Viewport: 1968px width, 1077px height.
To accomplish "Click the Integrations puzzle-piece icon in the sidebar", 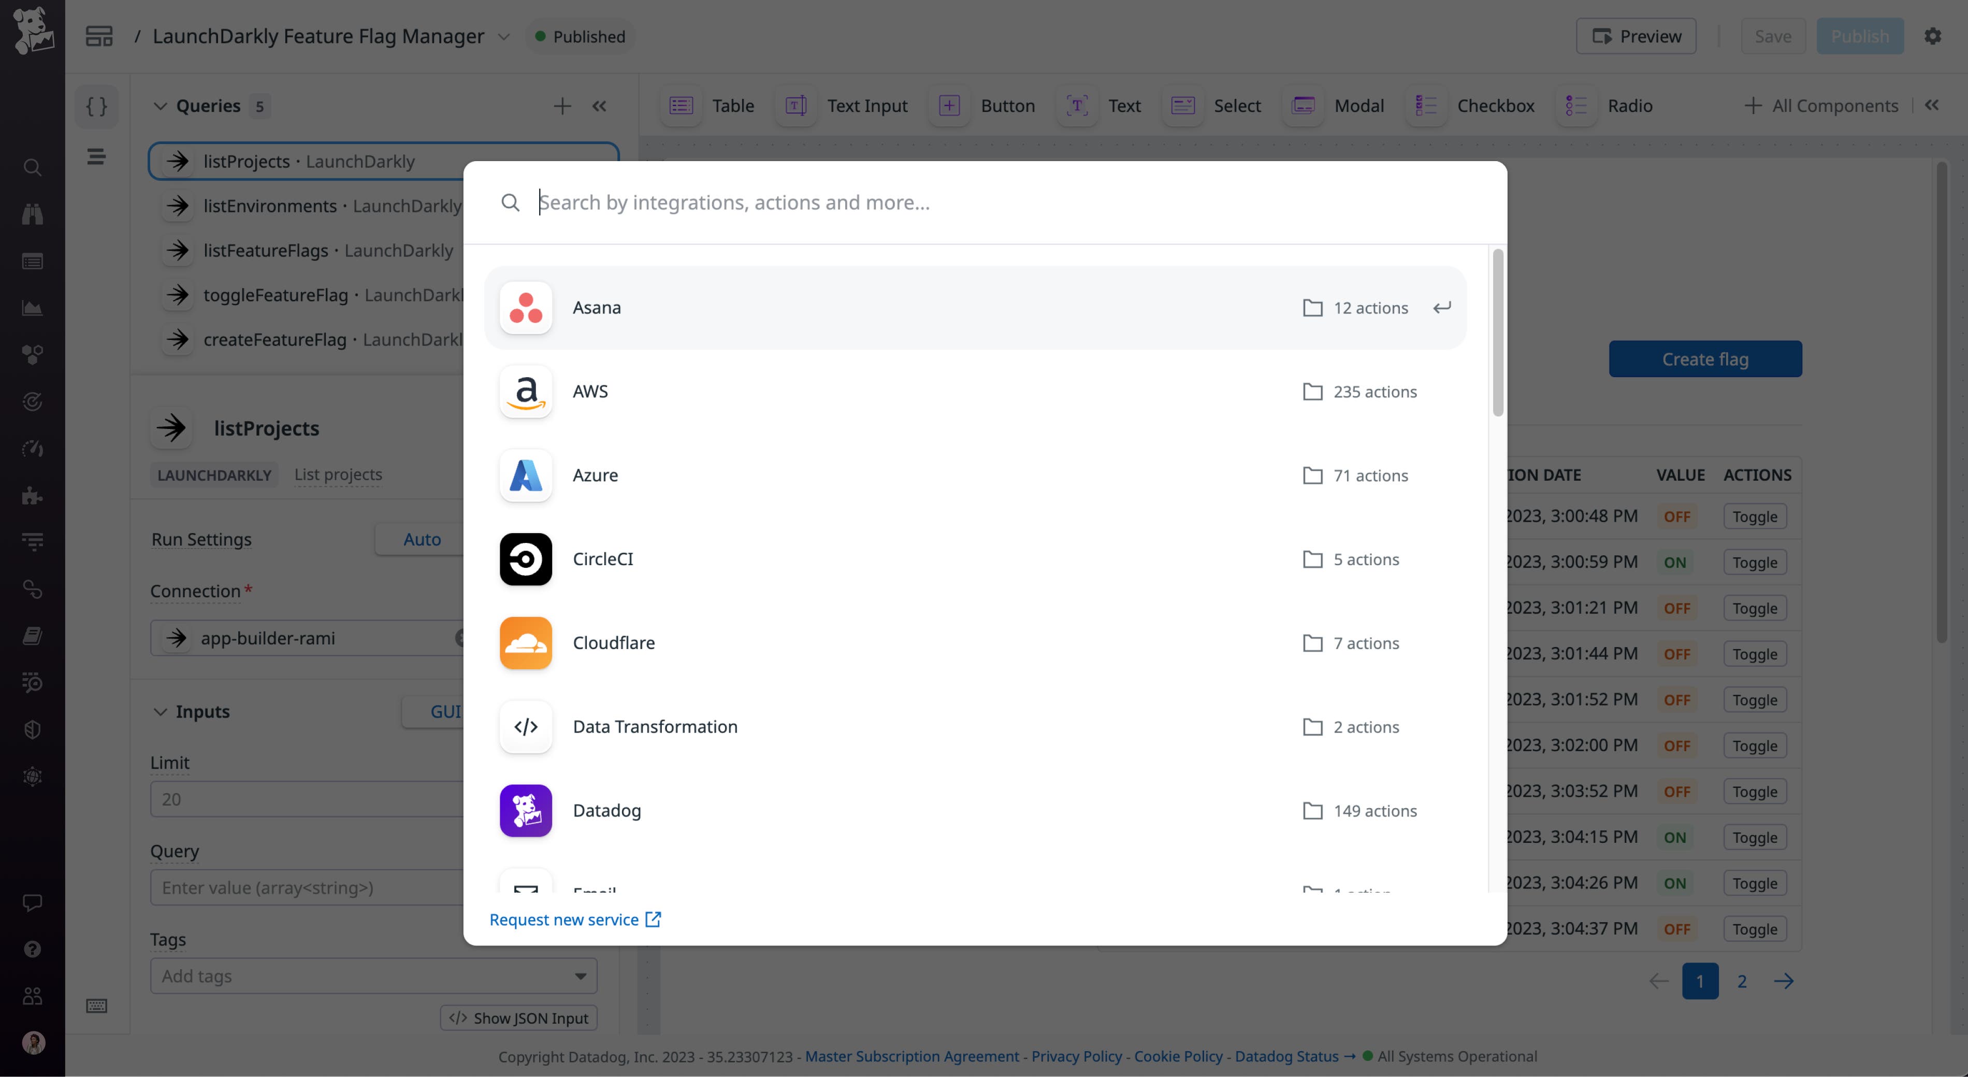I will [x=32, y=496].
